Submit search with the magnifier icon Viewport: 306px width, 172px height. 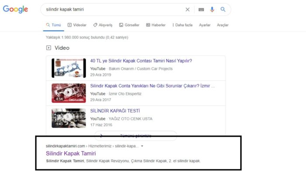point(223,9)
